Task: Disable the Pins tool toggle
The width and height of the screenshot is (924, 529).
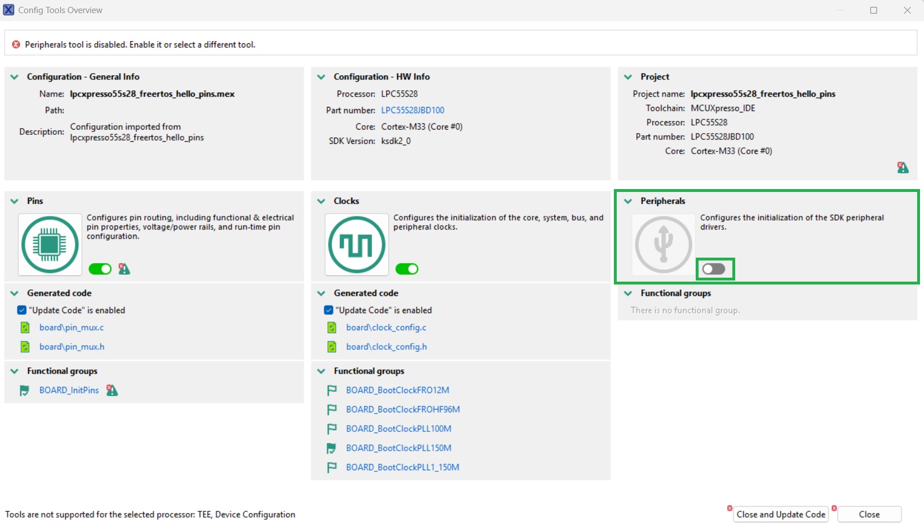Action: [x=100, y=269]
